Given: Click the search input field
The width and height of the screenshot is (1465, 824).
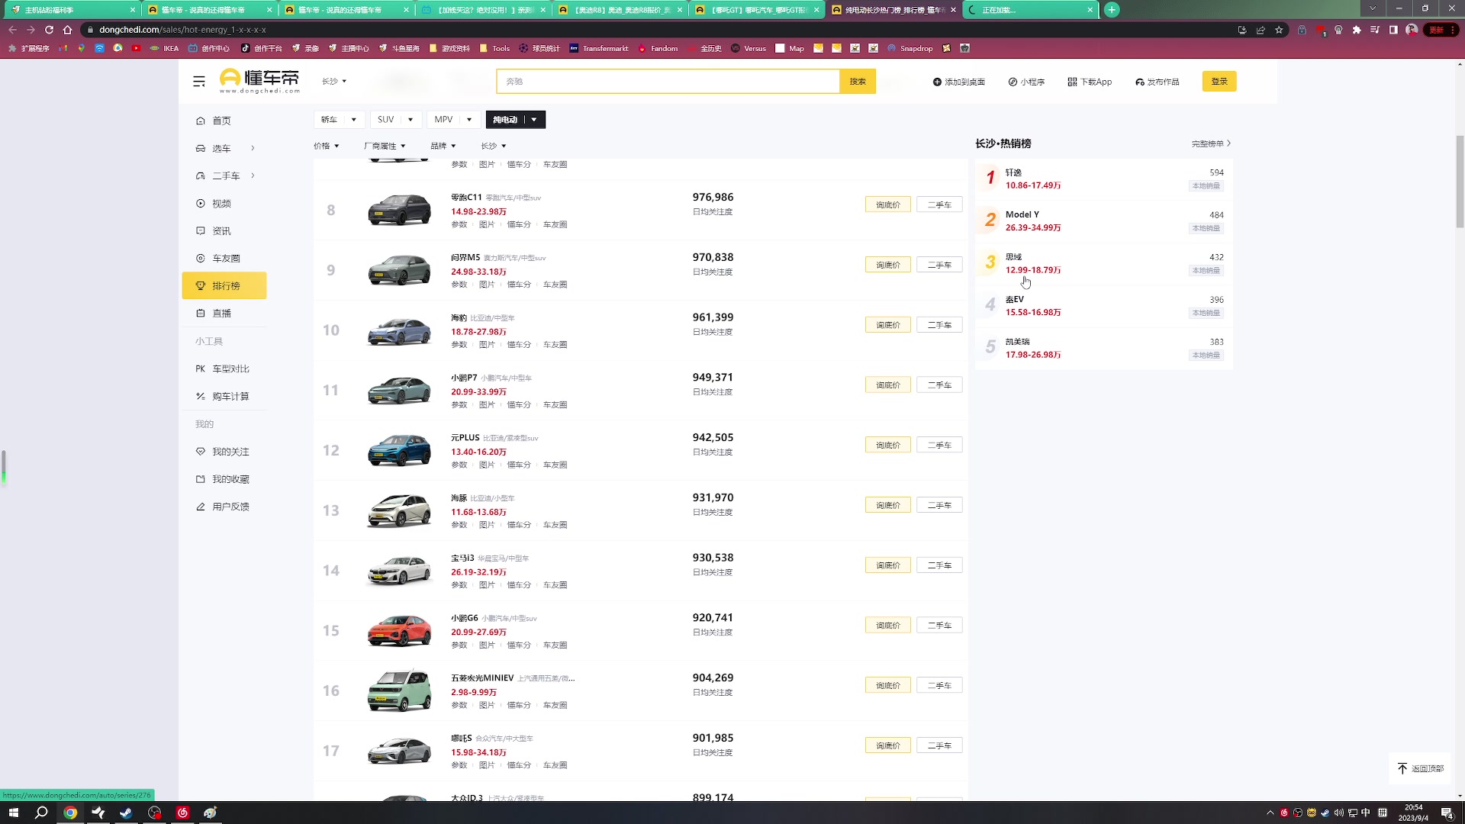Looking at the screenshot, I should 668,82.
